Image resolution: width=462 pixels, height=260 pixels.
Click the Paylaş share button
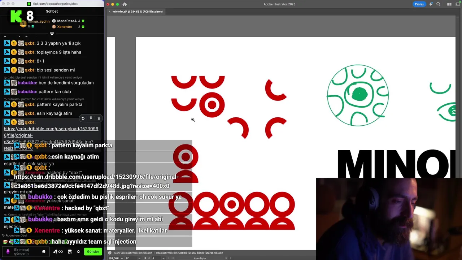click(x=419, y=4)
